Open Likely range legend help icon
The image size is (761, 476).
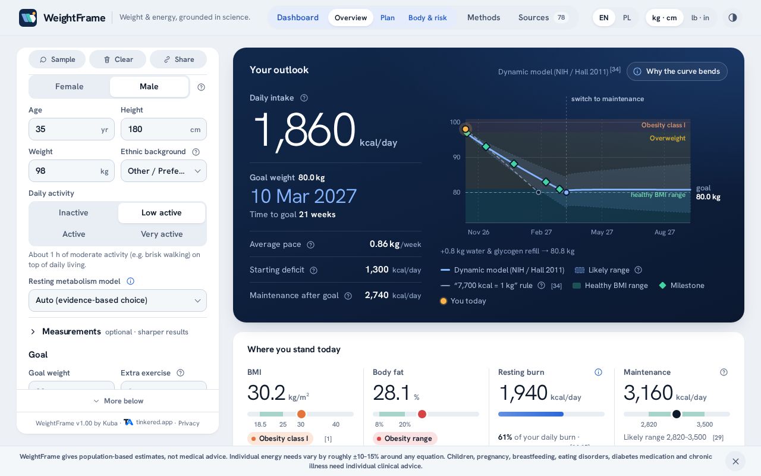[638, 270]
